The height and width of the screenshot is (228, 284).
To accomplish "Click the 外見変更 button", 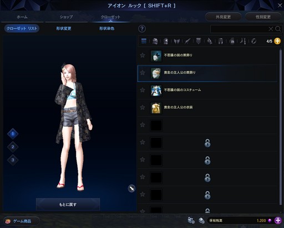I will click(223, 17).
